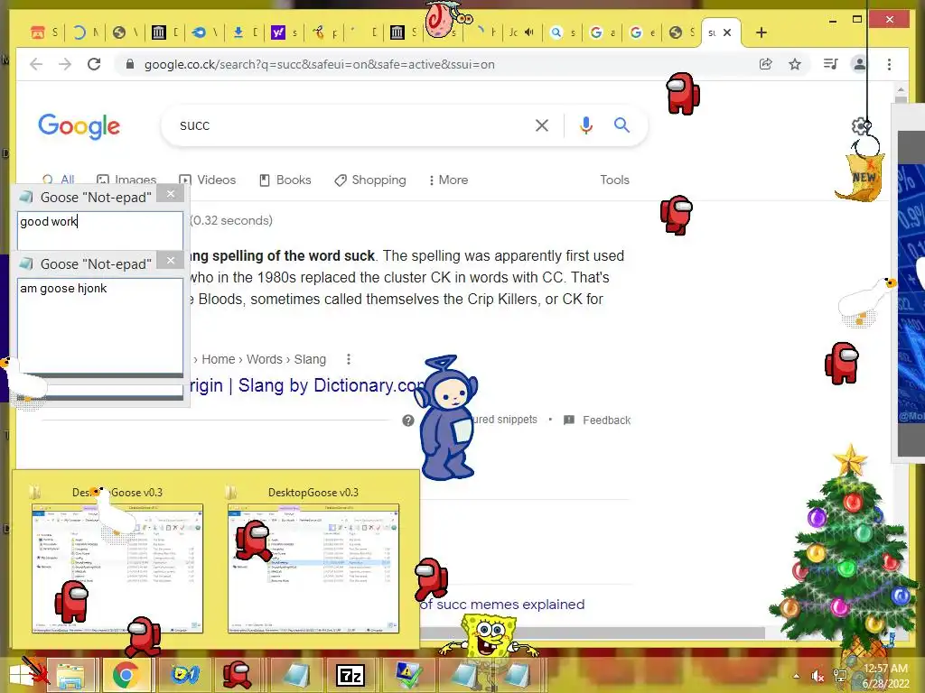This screenshot has height=693, width=925.
Task: Click the Chrome icon in the taskbar
Action: click(x=125, y=675)
